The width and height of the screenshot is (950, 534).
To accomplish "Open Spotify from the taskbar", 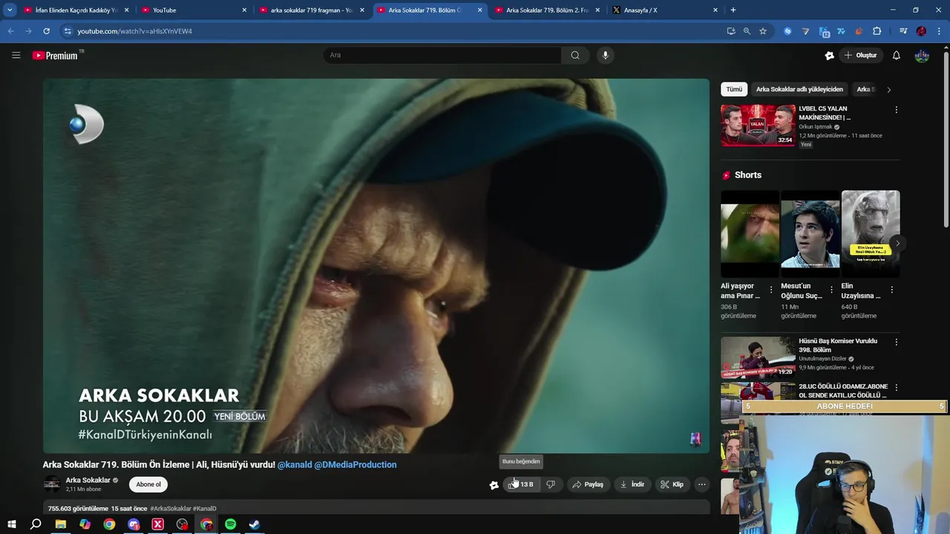I will point(230,524).
